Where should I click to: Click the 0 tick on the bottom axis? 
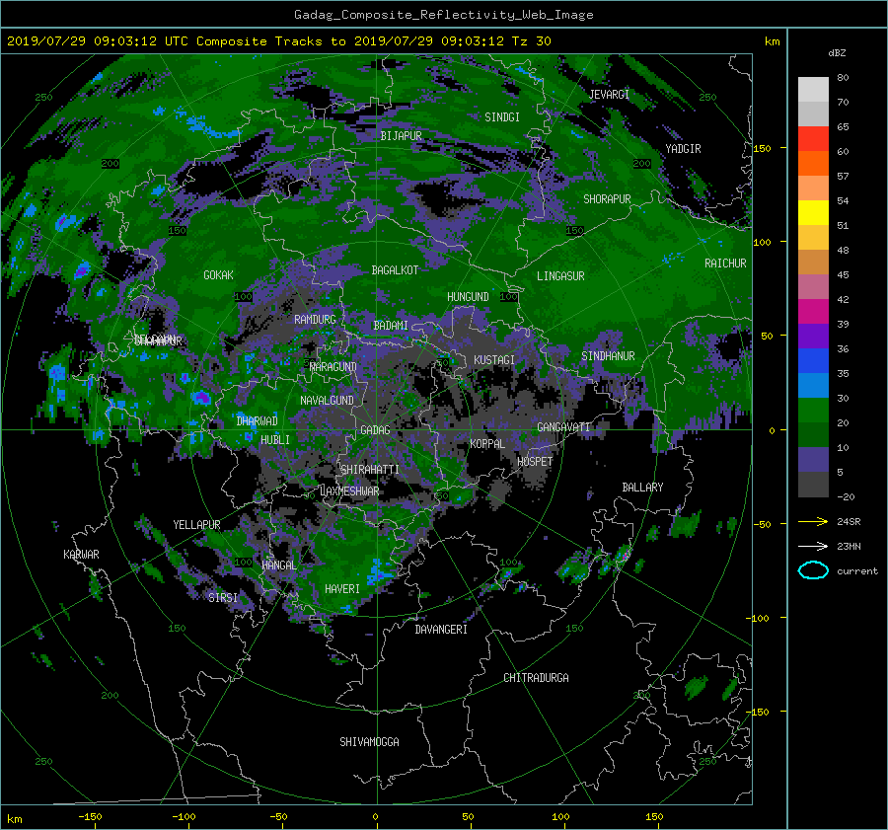tap(375, 816)
